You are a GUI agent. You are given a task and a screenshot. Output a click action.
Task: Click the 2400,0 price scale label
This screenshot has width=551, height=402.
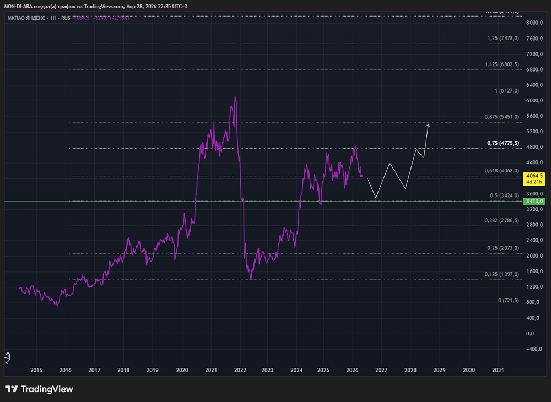[x=534, y=241]
